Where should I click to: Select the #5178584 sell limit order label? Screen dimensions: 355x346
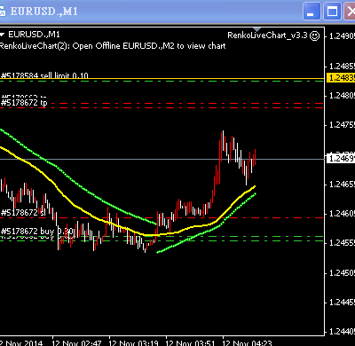click(x=44, y=75)
